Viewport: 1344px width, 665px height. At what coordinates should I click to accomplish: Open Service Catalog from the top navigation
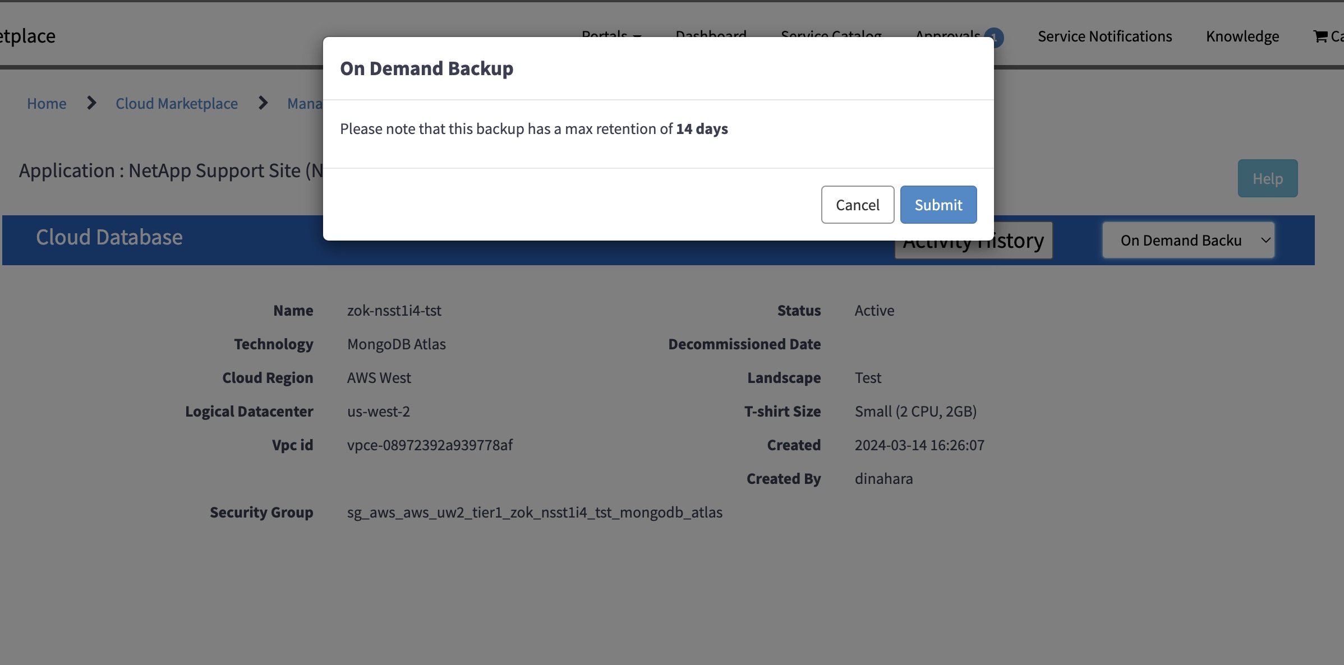[831, 36]
